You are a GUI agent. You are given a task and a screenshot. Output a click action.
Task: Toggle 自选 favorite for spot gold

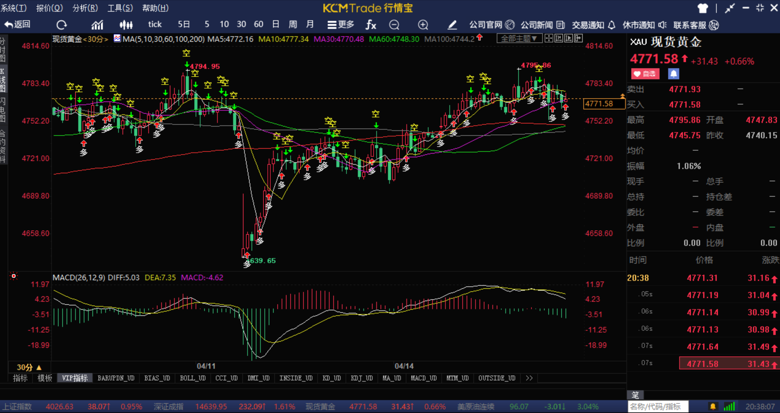[x=645, y=74]
